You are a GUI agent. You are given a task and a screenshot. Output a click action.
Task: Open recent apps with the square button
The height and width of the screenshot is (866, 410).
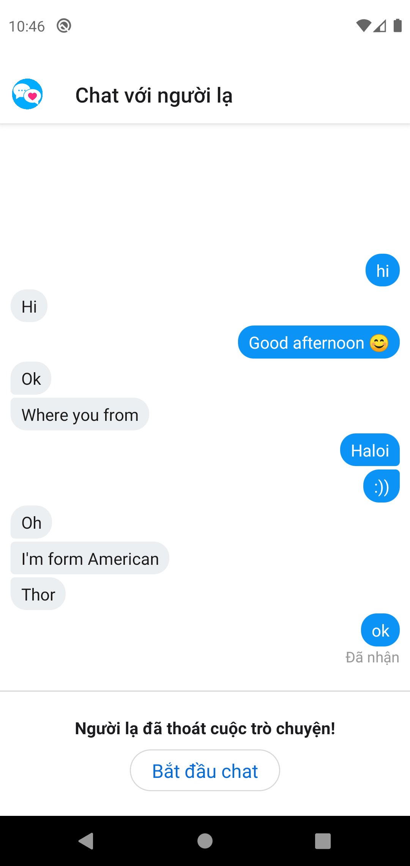(x=323, y=841)
